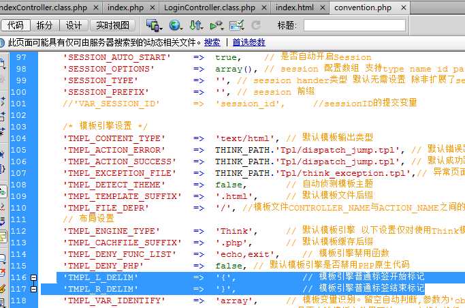Click the 'session_id' commented value
Image resolution: width=465 pixels, height=308 pixels.
pyautogui.click(x=248, y=104)
